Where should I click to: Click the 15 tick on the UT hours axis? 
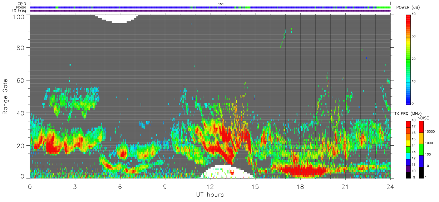pos(255,187)
